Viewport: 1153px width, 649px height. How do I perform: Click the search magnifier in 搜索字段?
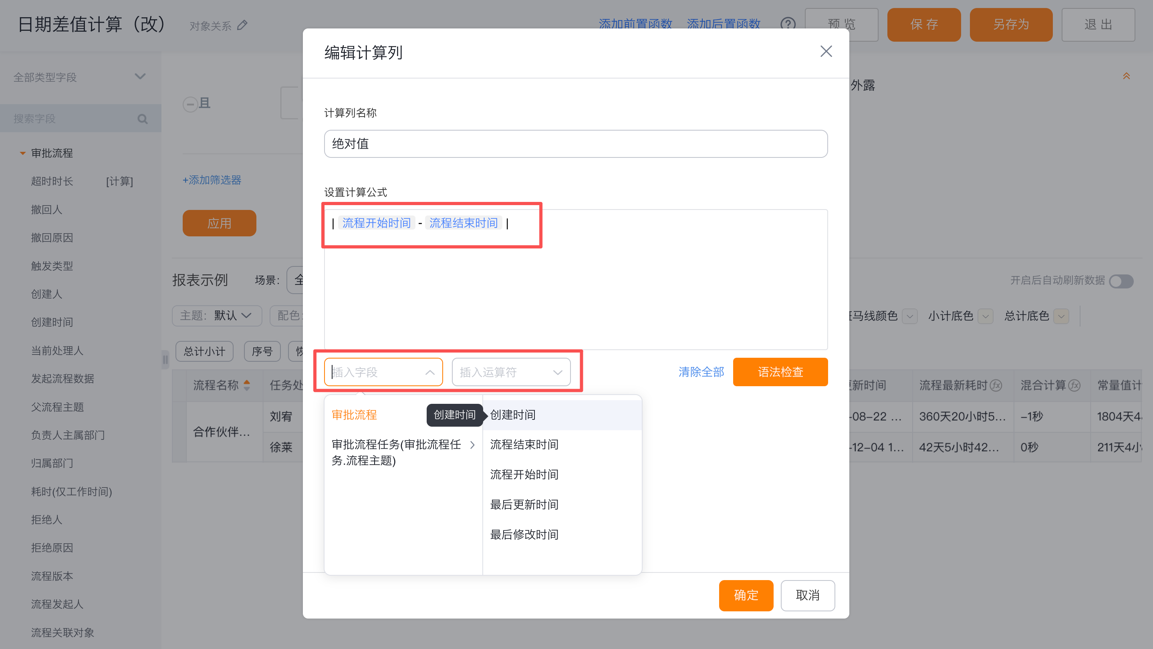tap(142, 119)
